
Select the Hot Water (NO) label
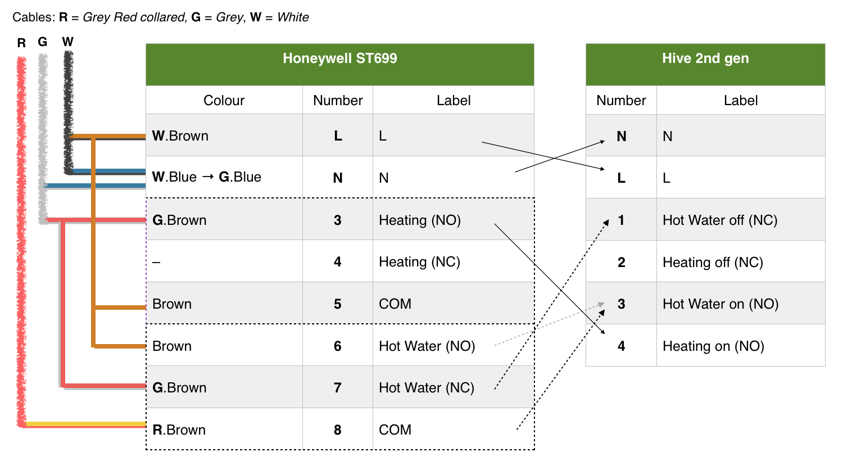pyautogui.click(x=427, y=346)
